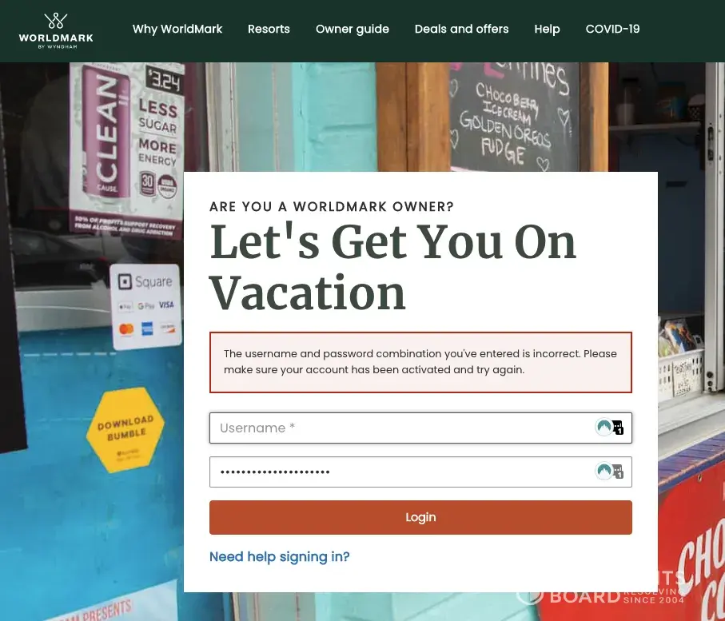Image resolution: width=725 pixels, height=621 pixels.
Task: Click the 'Let's Get You On Vacation' heading
Action: coord(393,269)
